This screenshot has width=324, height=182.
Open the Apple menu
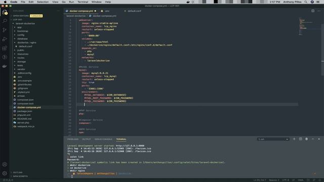click(x=5, y=2)
